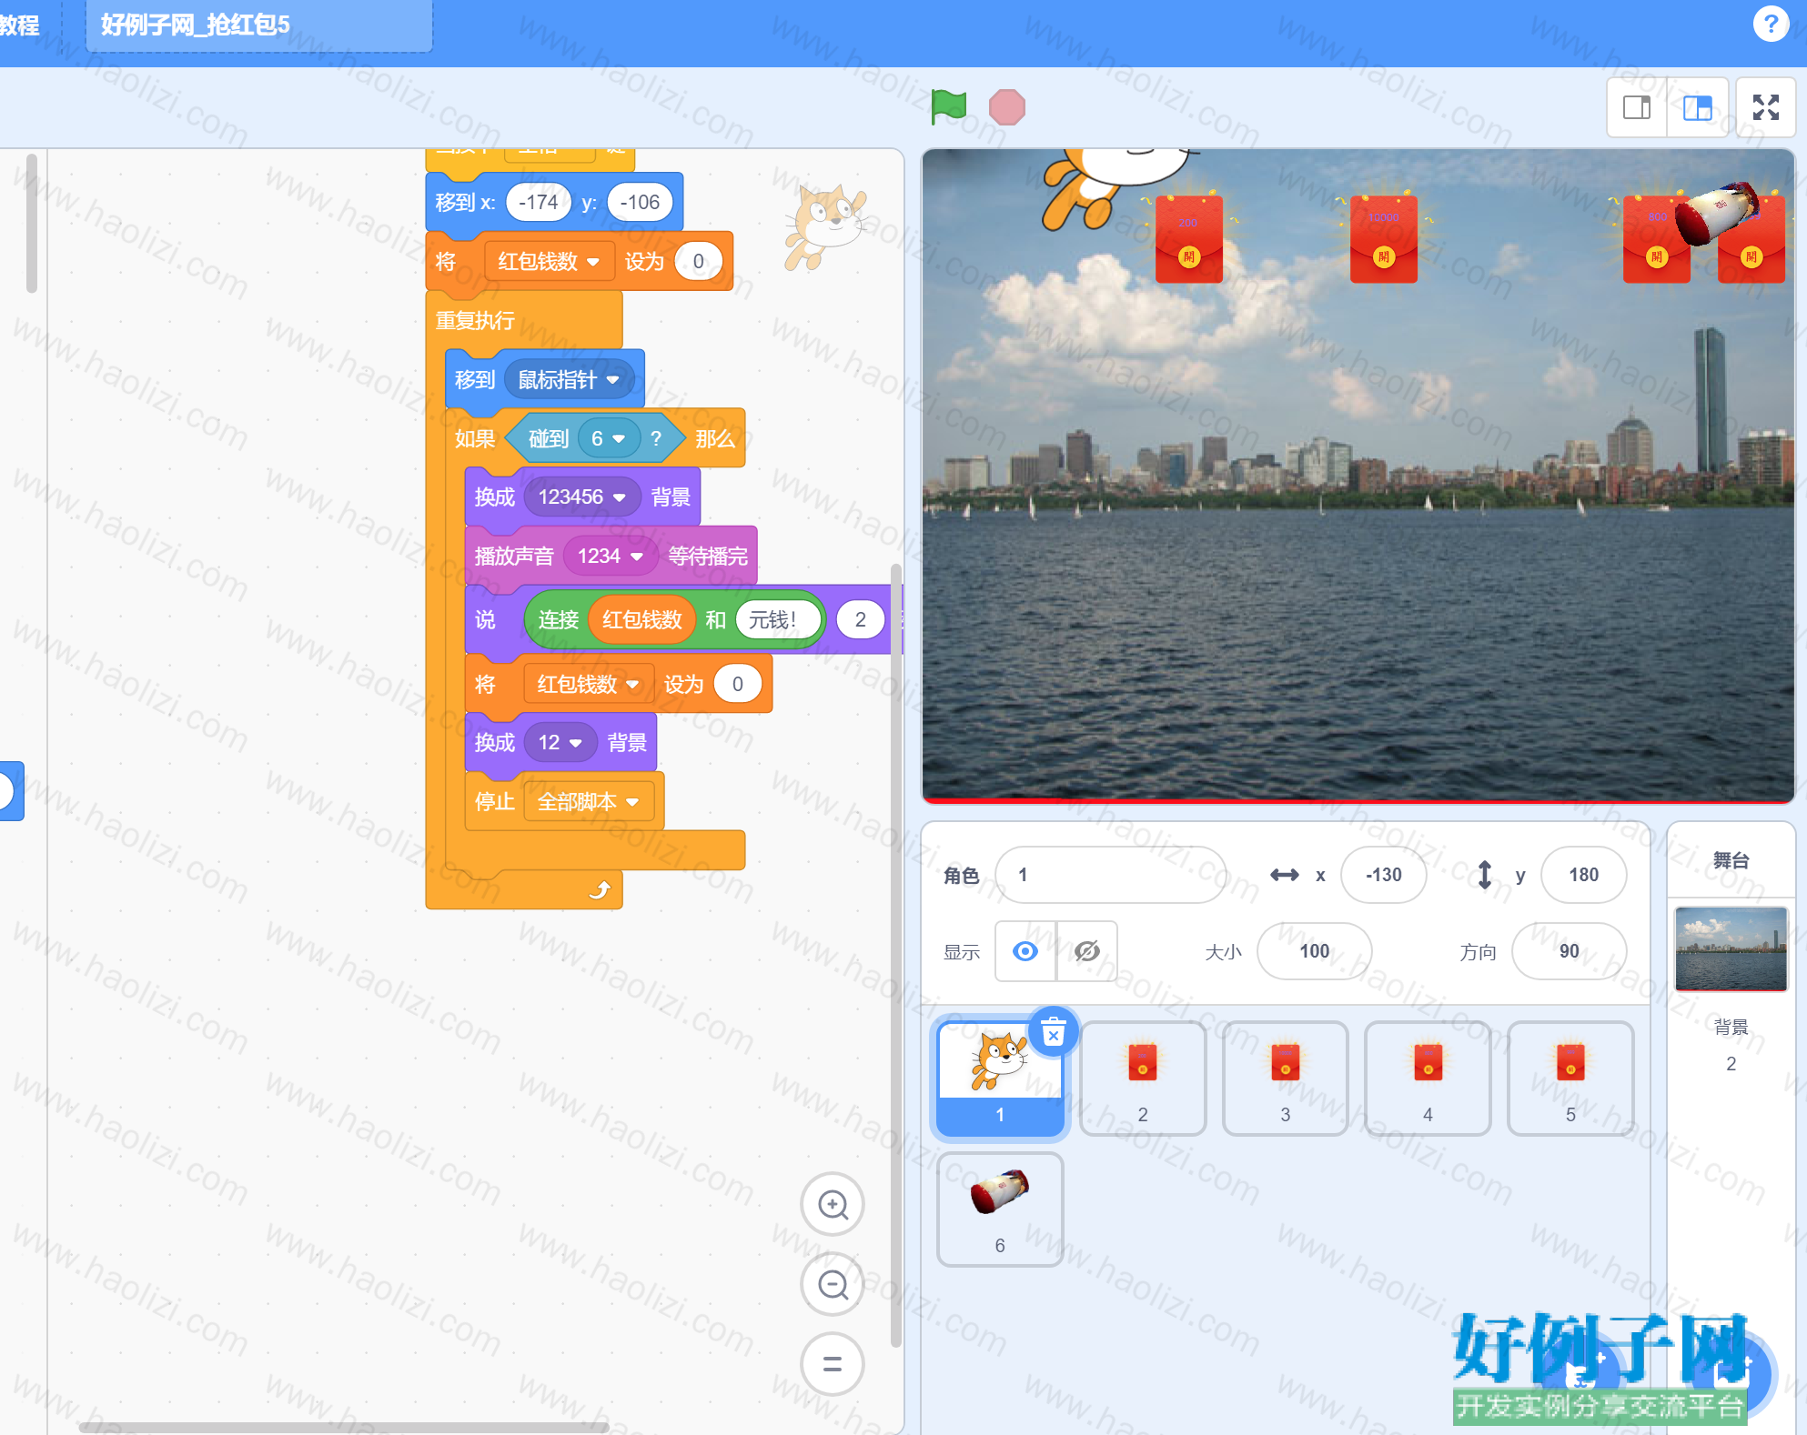Screen dimensions: 1807x1435
Task: Click sprite y position field 180
Action: 1583,875
